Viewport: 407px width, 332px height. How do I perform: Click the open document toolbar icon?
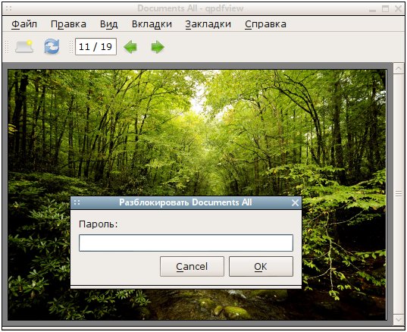pos(24,47)
